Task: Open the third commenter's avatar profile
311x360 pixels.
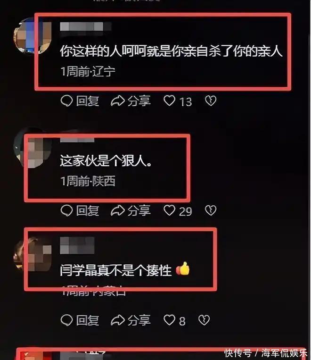Action: 33,254
